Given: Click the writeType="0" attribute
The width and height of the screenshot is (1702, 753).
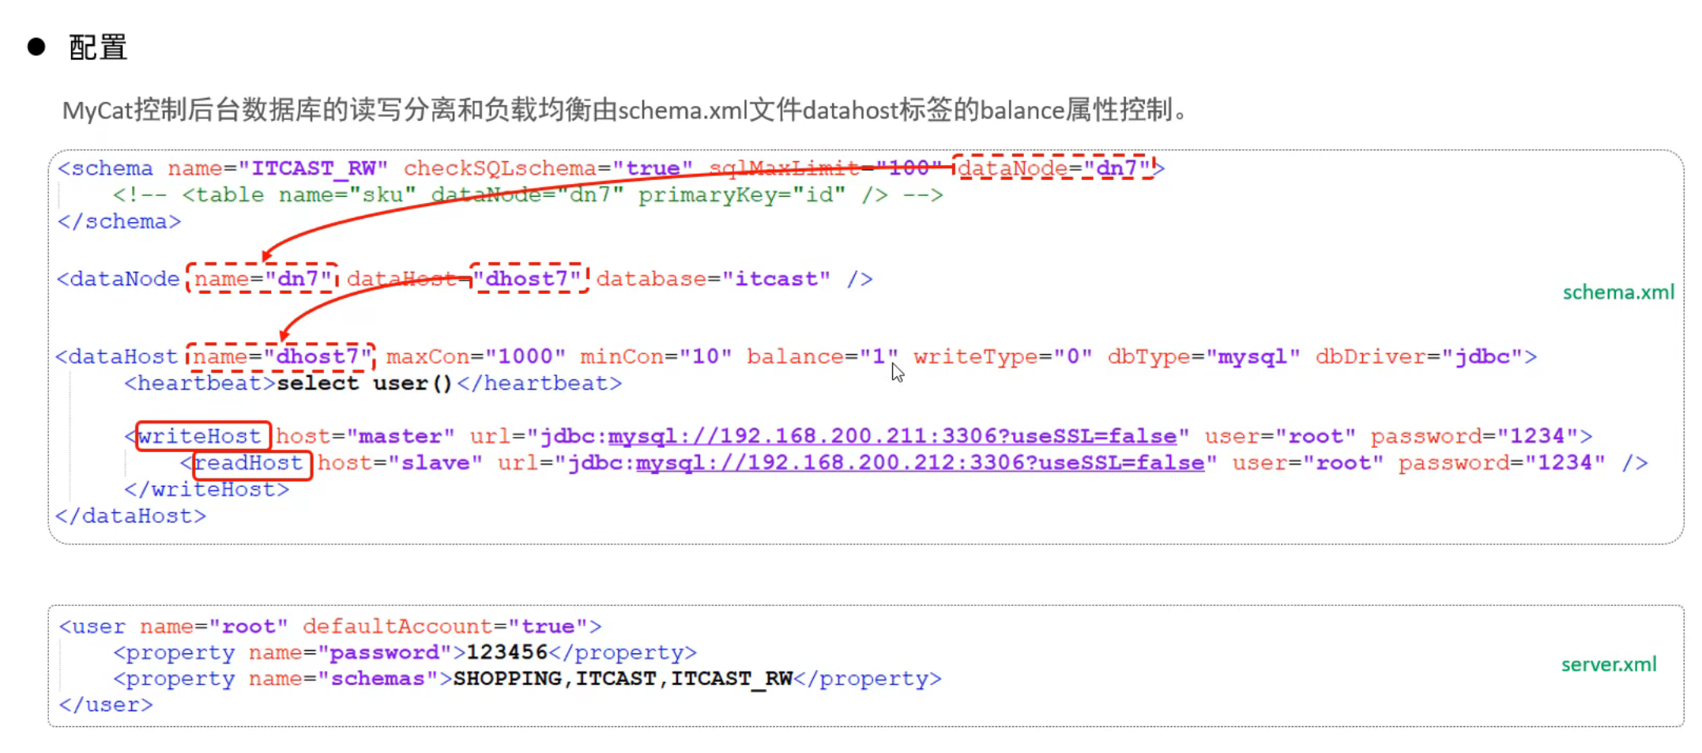Looking at the screenshot, I should tap(1003, 357).
